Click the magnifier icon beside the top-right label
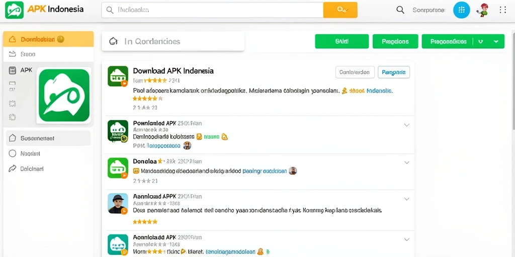Screen dimensions: 515x257 pyautogui.click(x=400, y=10)
